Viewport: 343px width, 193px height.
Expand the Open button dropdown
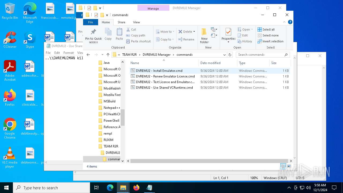pyautogui.click(x=252, y=29)
